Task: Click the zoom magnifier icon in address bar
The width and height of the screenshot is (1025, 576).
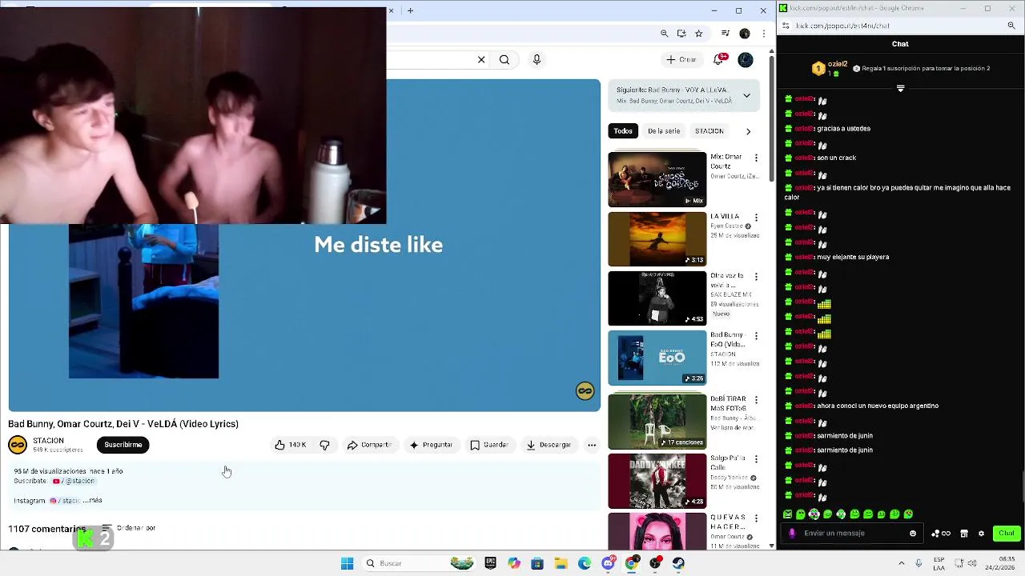Action: pyautogui.click(x=664, y=34)
